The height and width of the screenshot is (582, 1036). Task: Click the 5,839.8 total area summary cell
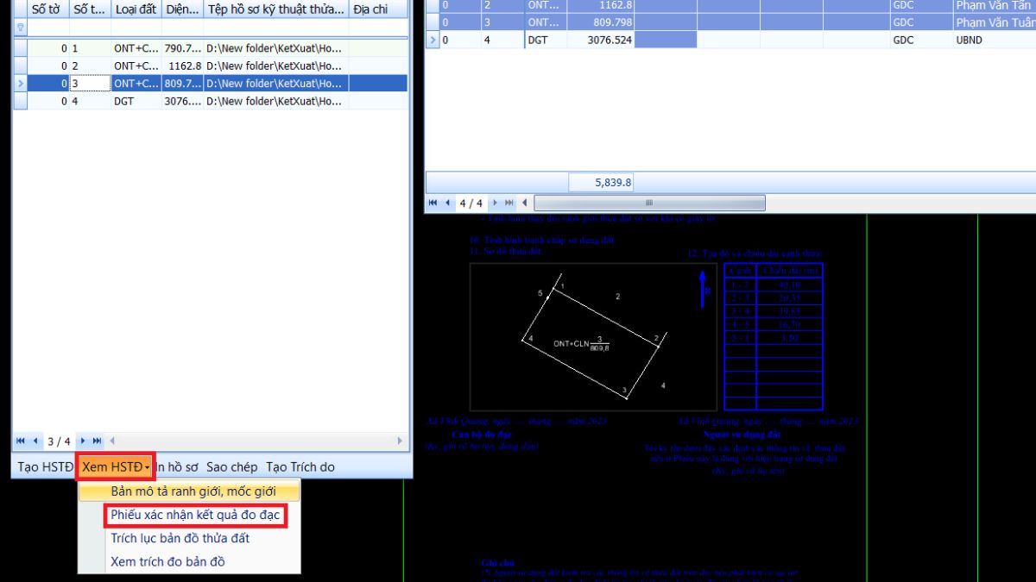[x=601, y=182]
